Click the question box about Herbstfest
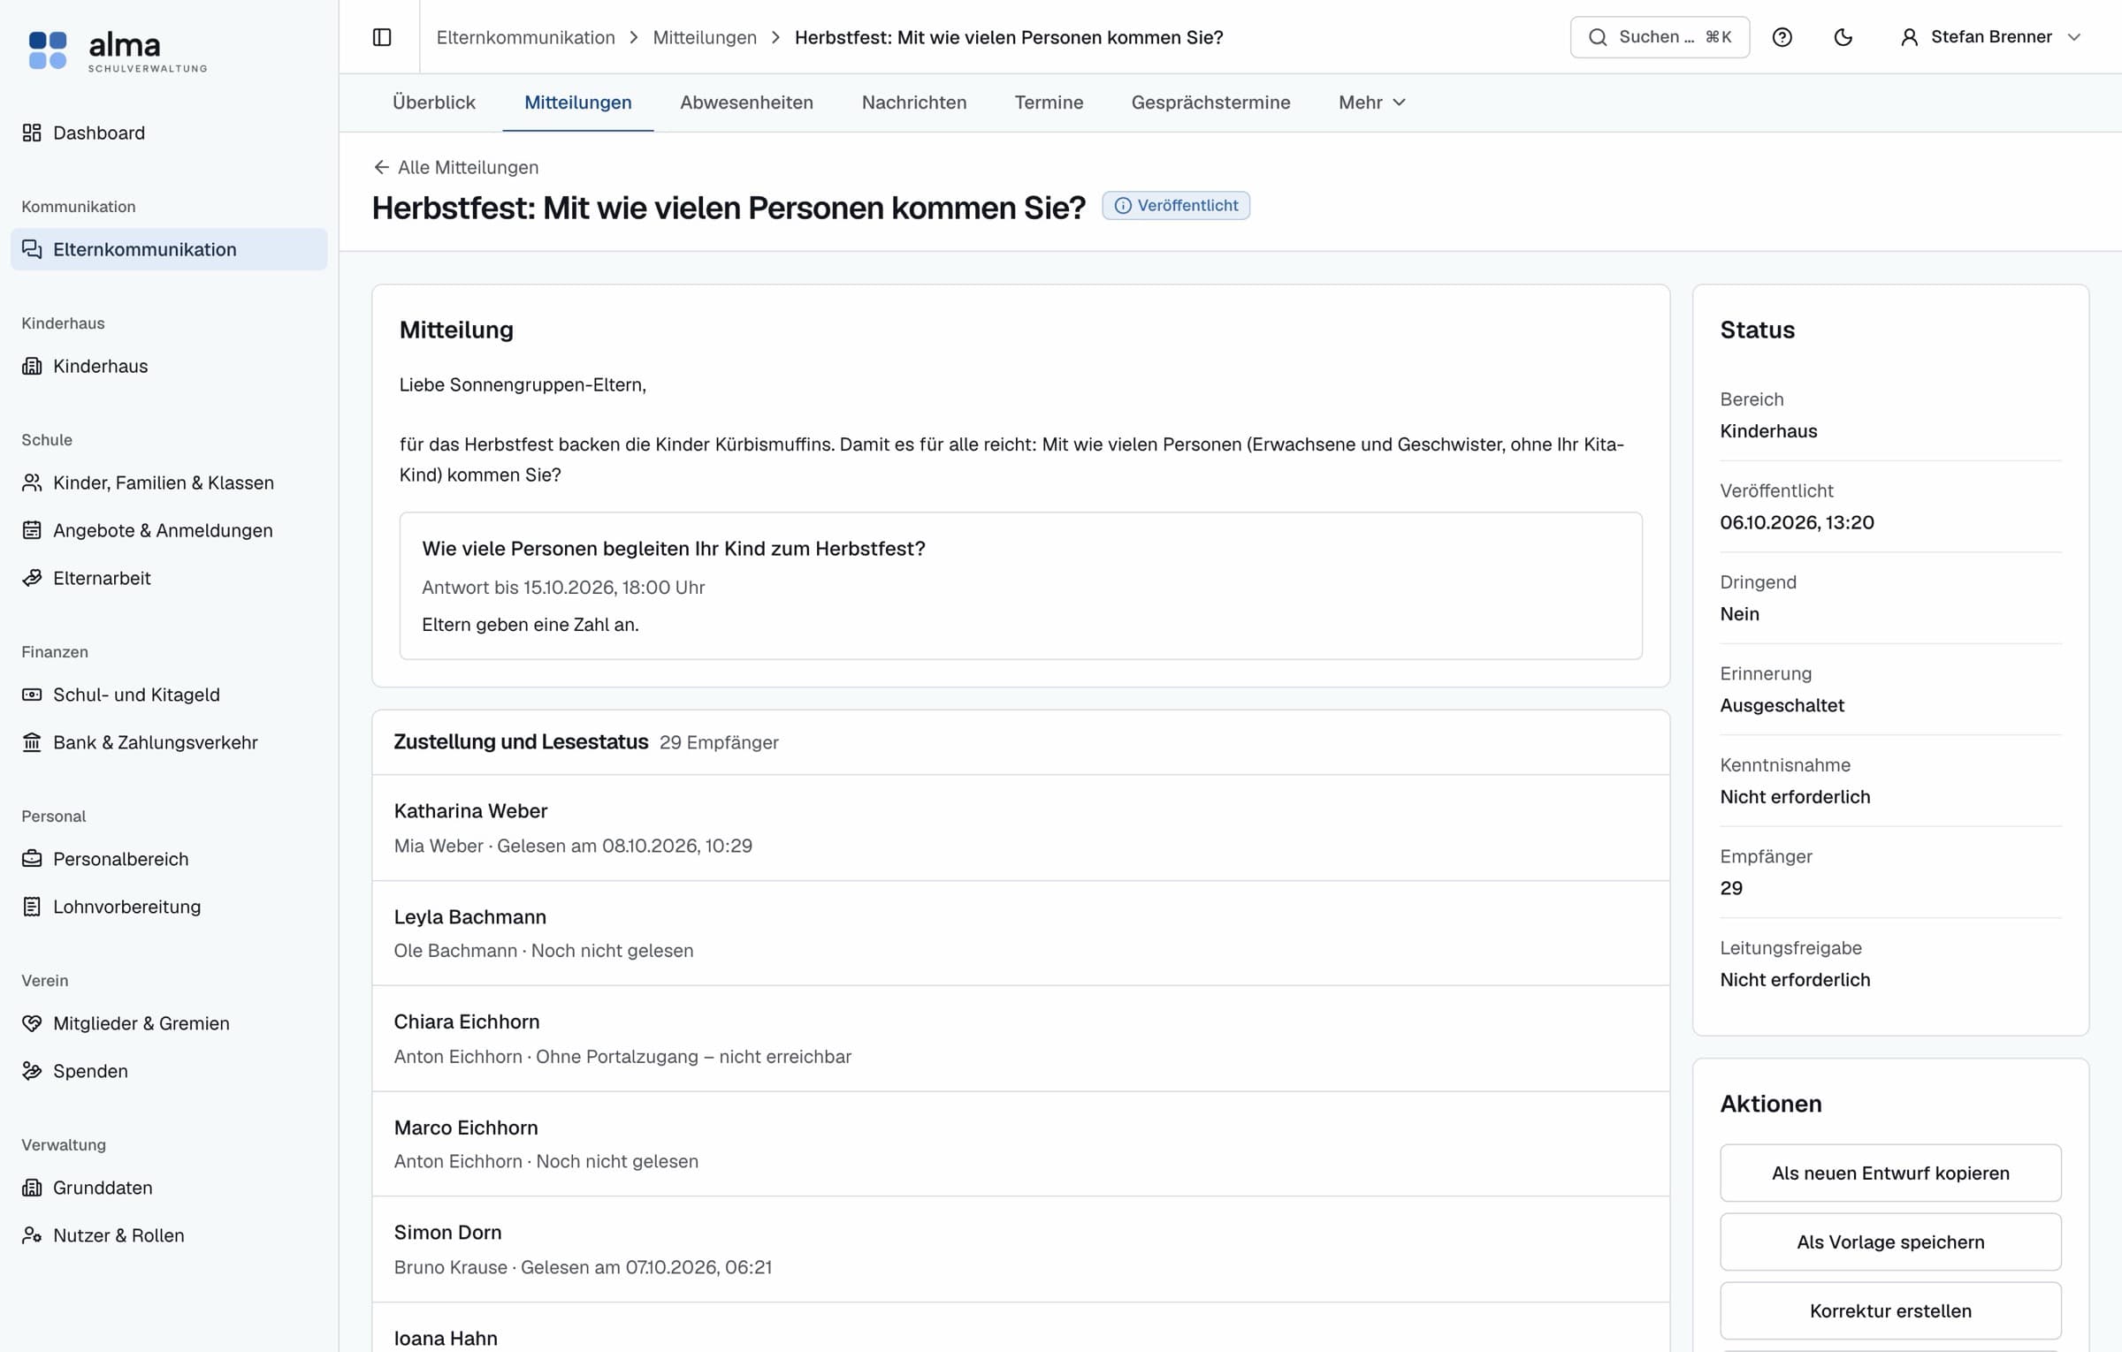This screenshot has height=1352, width=2122. click(1021, 586)
